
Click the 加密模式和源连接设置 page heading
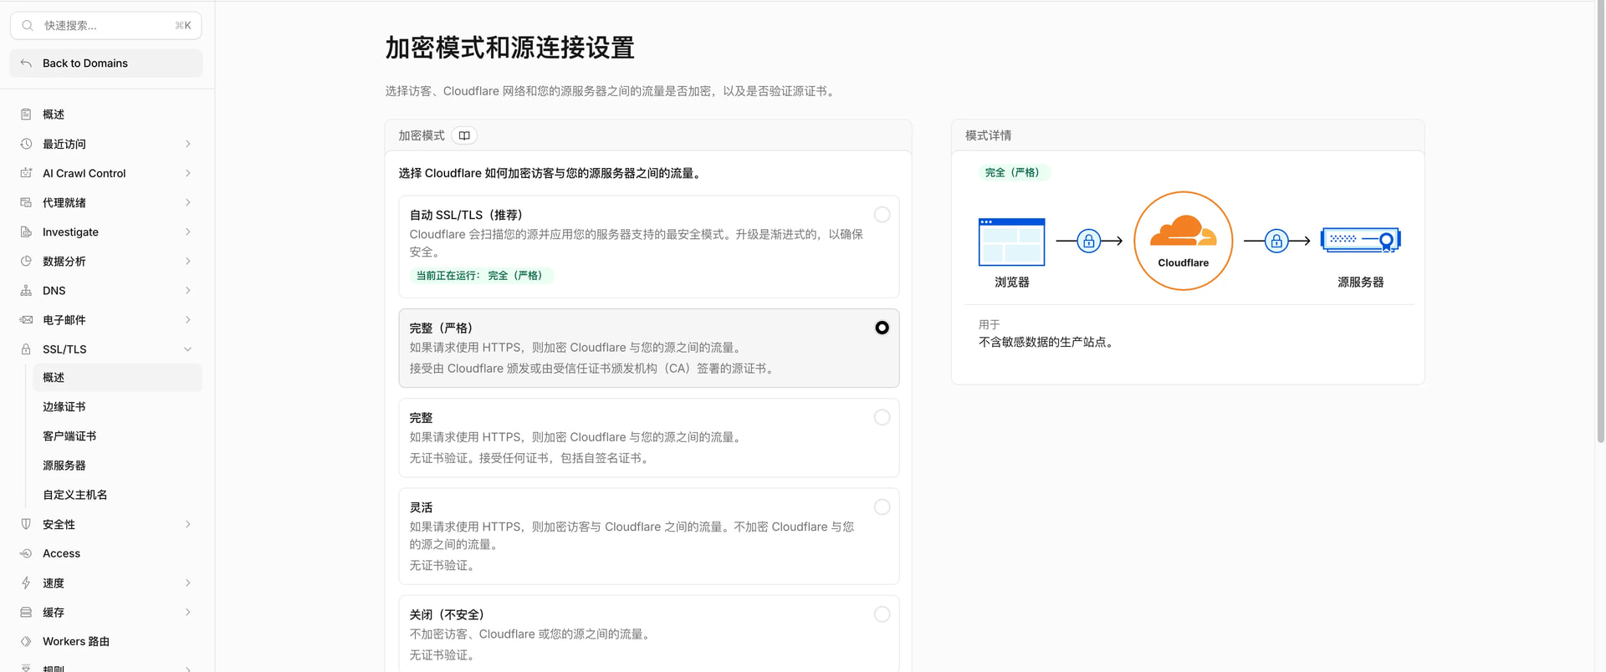509,48
